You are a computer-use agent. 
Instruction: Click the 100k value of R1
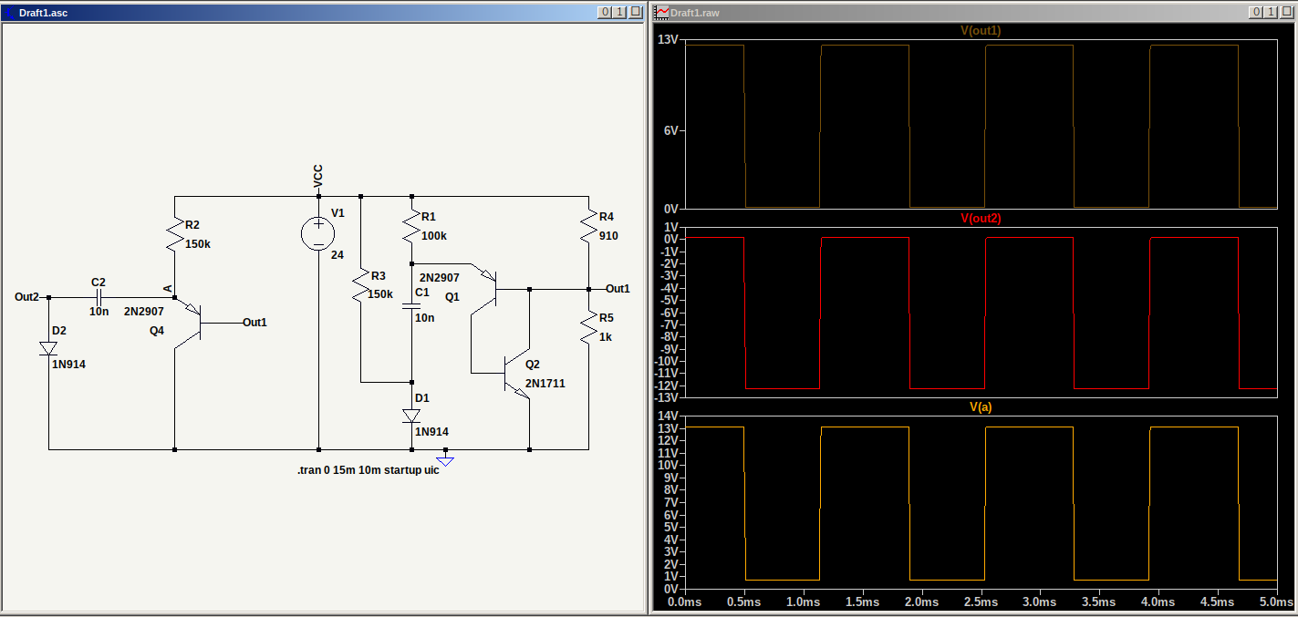coord(434,236)
